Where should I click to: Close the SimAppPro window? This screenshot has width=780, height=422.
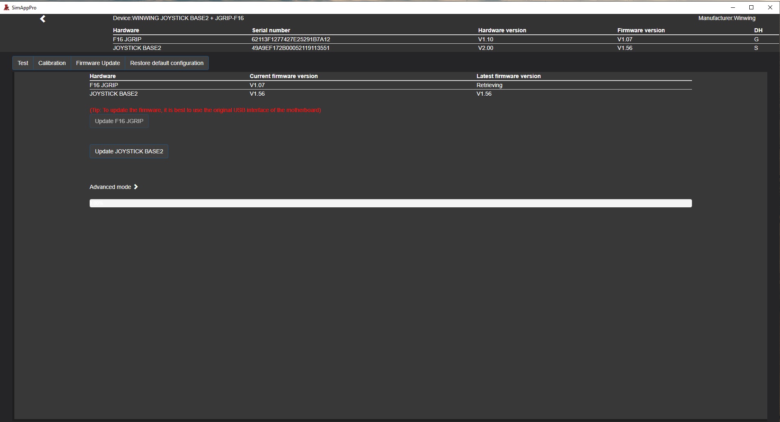click(770, 7)
